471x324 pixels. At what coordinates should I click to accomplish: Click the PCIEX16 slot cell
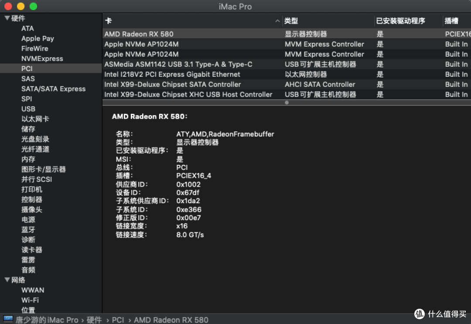(x=458, y=34)
